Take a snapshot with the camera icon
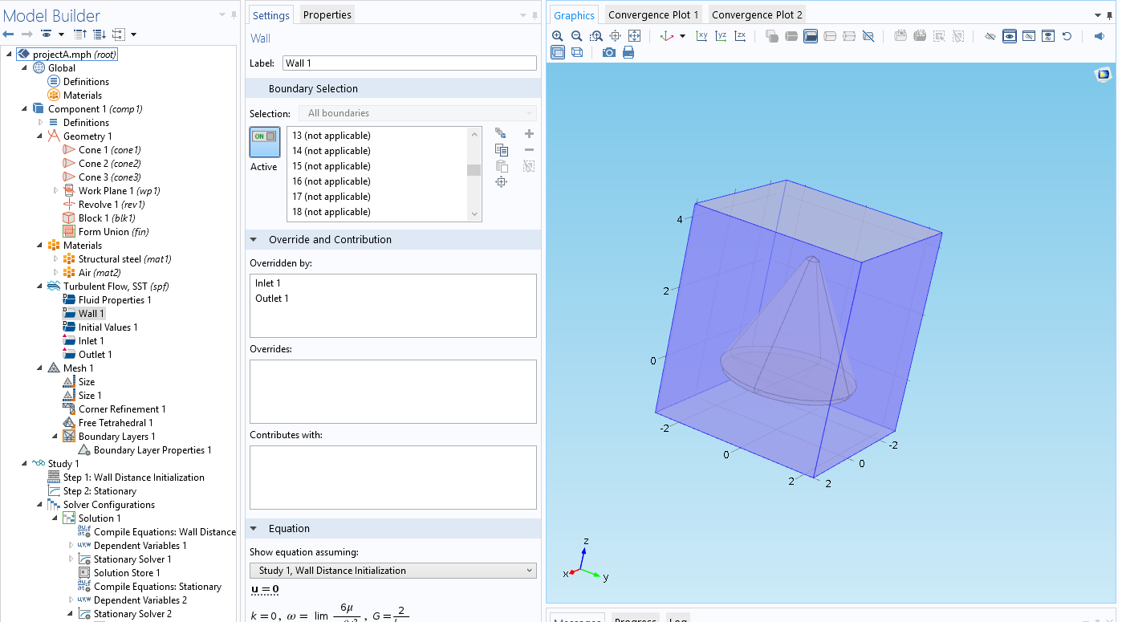Image resolution: width=1122 pixels, height=622 pixels. click(609, 52)
